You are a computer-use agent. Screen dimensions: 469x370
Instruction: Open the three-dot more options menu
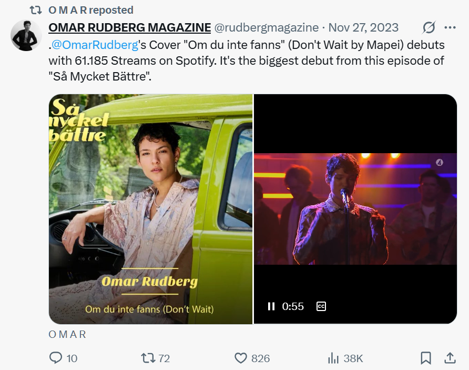[x=450, y=27]
